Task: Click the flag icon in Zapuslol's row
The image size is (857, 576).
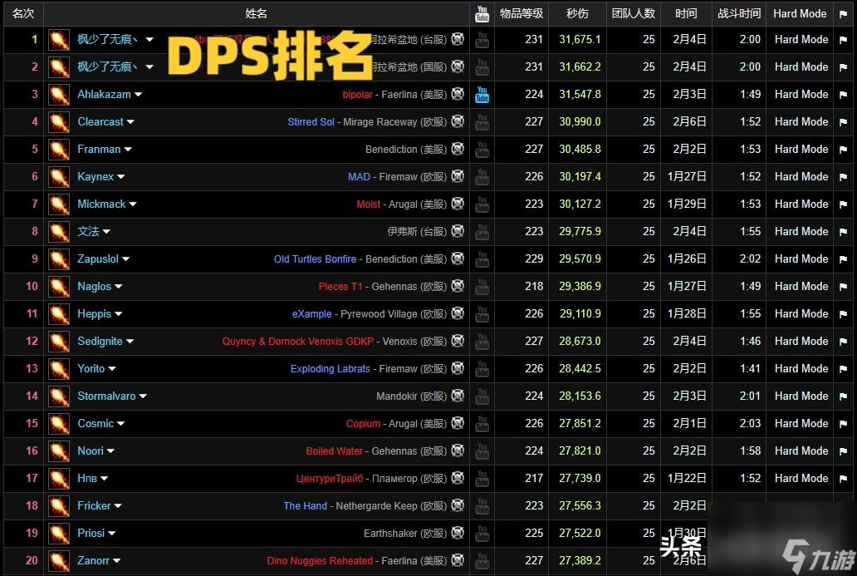Action: point(843,259)
